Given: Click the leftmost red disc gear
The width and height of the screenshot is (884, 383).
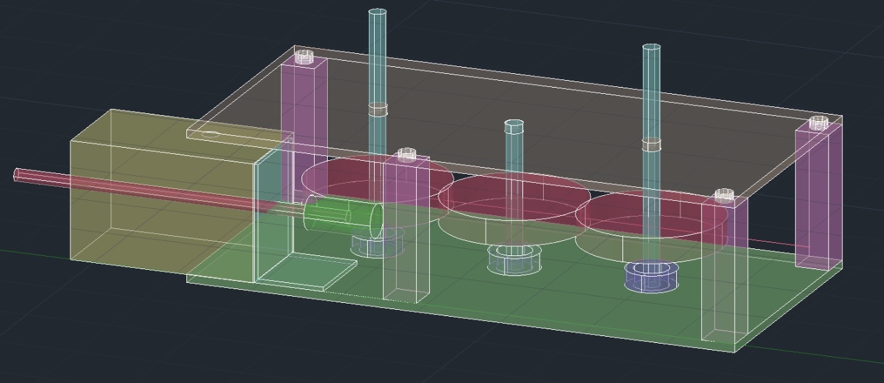Looking at the screenshot, I should (345, 176).
